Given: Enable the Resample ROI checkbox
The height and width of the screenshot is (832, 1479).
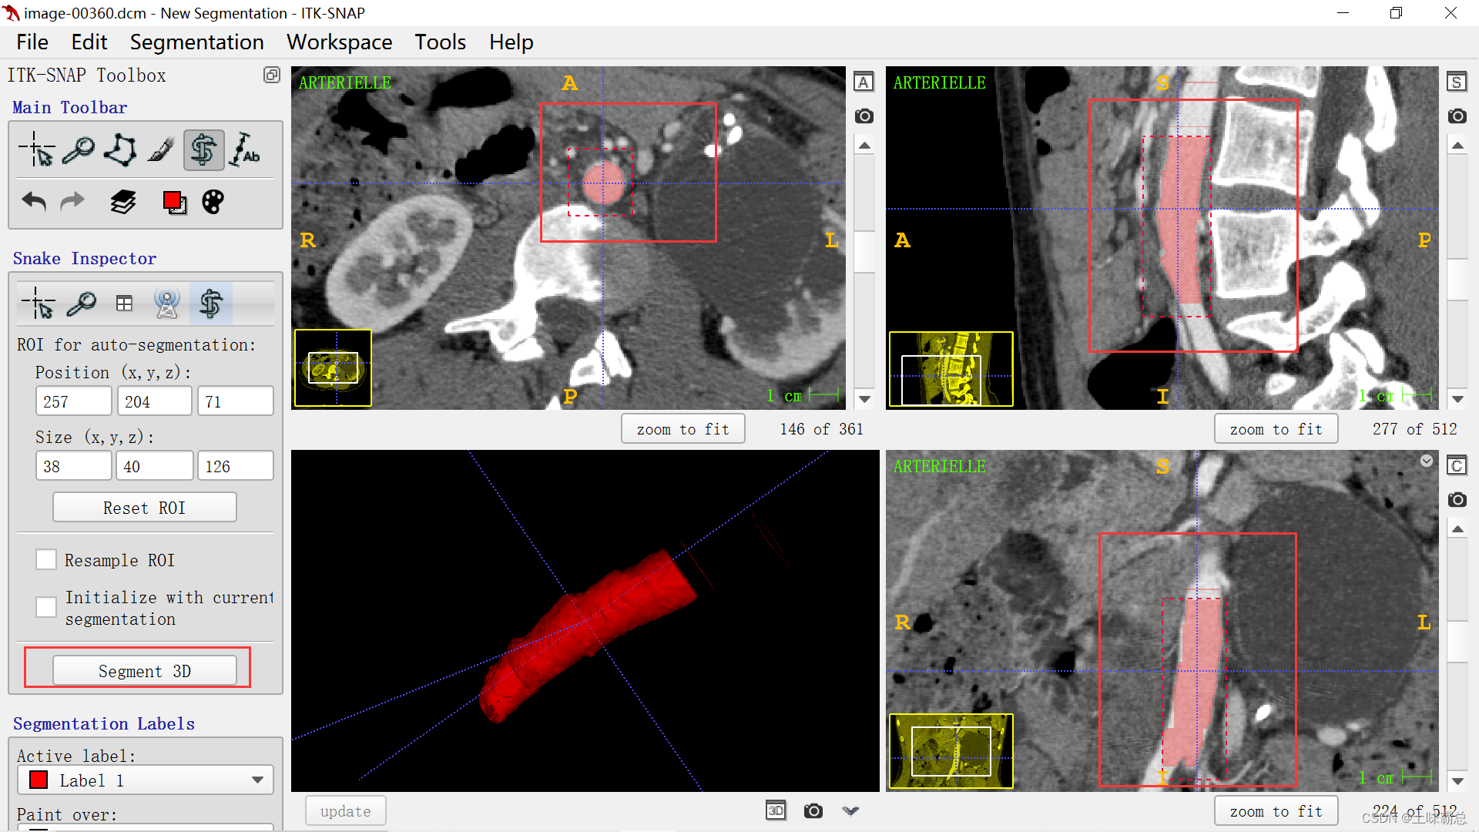Looking at the screenshot, I should coord(46,560).
